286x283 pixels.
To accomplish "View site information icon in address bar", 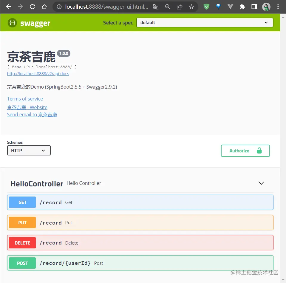I will 59,7.
